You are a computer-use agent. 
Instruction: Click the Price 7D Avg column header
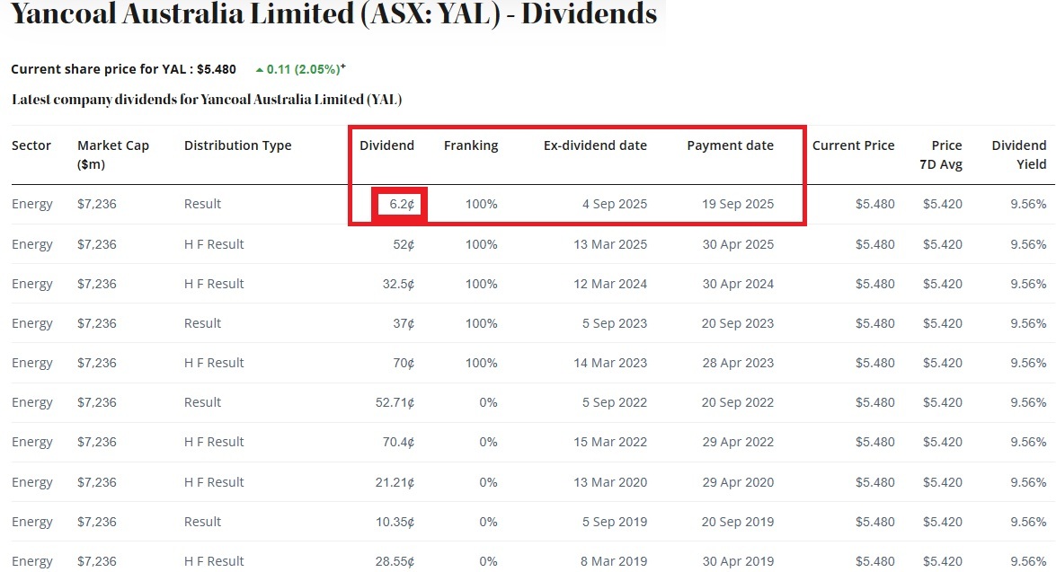(x=945, y=154)
